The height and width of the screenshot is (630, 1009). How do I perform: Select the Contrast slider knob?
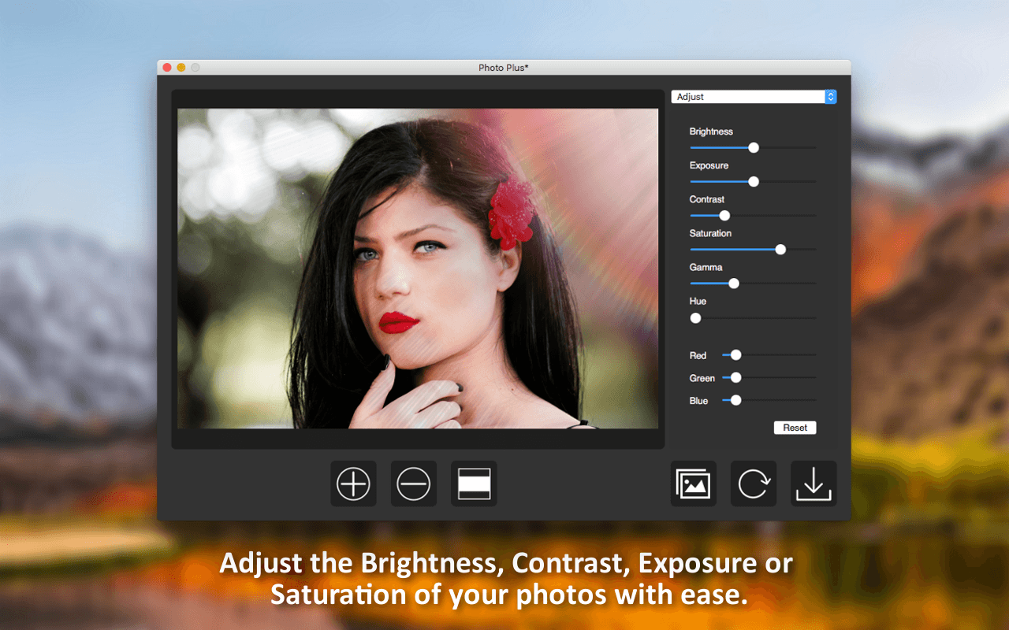coord(726,215)
